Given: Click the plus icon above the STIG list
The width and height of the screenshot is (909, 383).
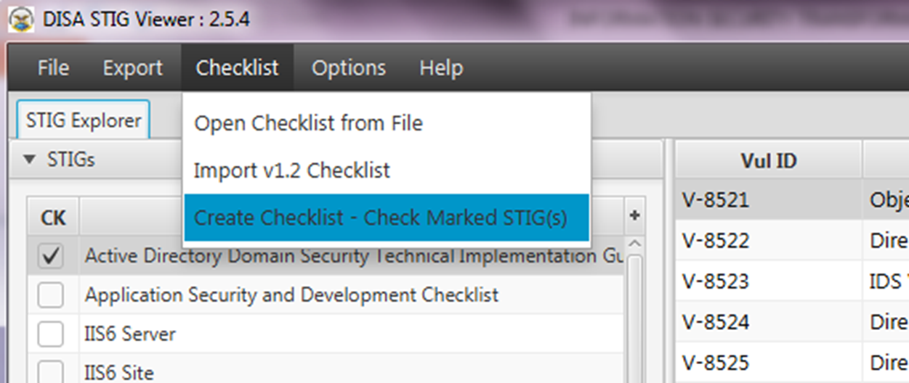Looking at the screenshot, I should (x=634, y=215).
